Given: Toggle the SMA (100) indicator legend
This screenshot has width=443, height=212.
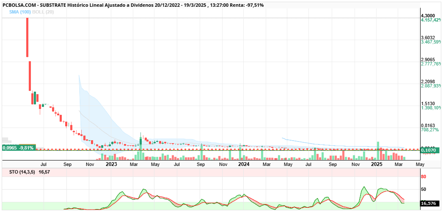Looking at the screenshot, I should click(x=20, y=12).
